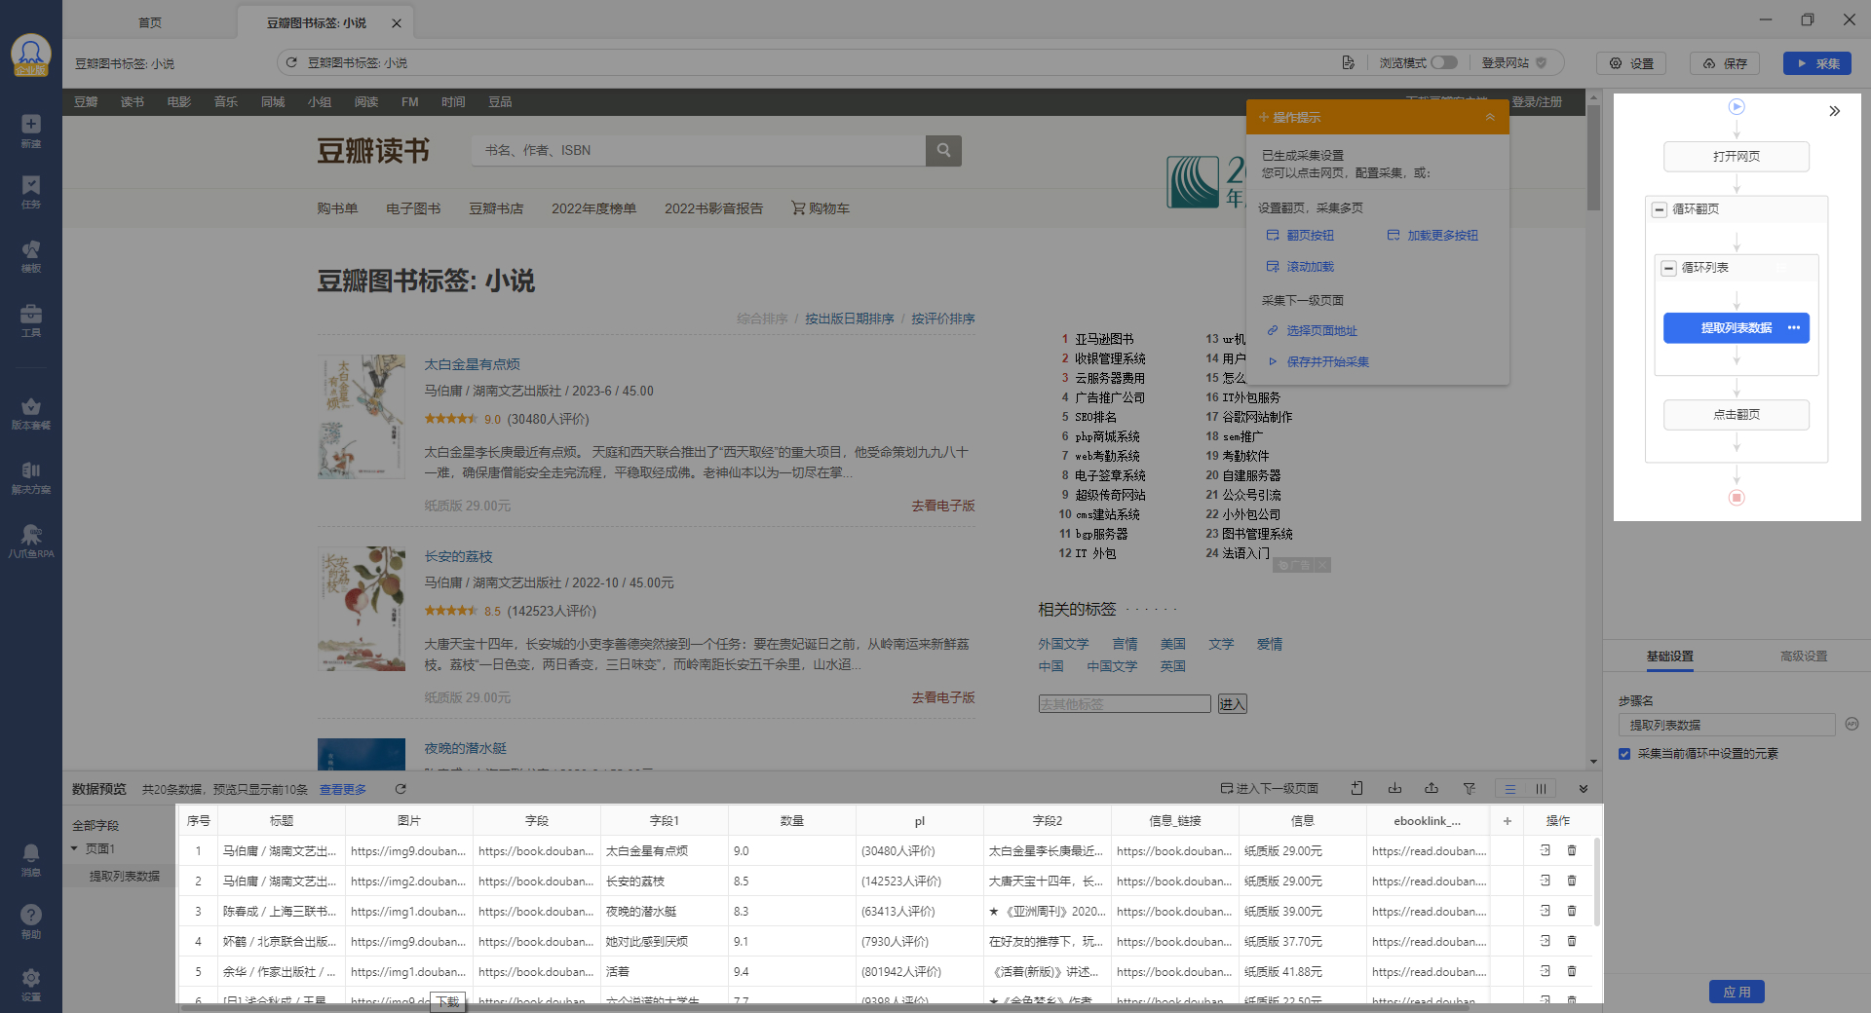Click the blue 采集 button

(1816, 63)
